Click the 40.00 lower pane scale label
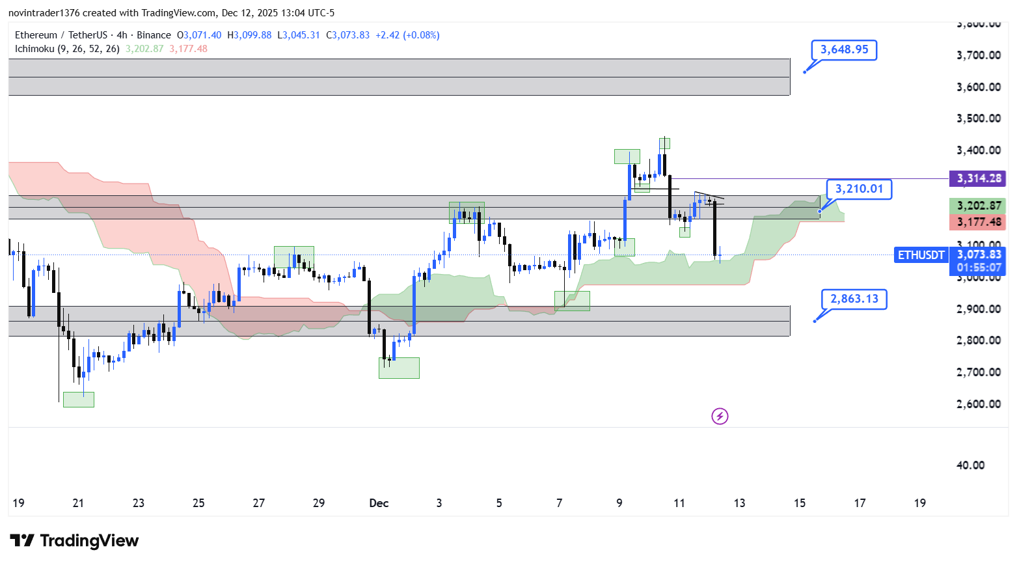Screen dimensions: 1017x565 (970, 465)
